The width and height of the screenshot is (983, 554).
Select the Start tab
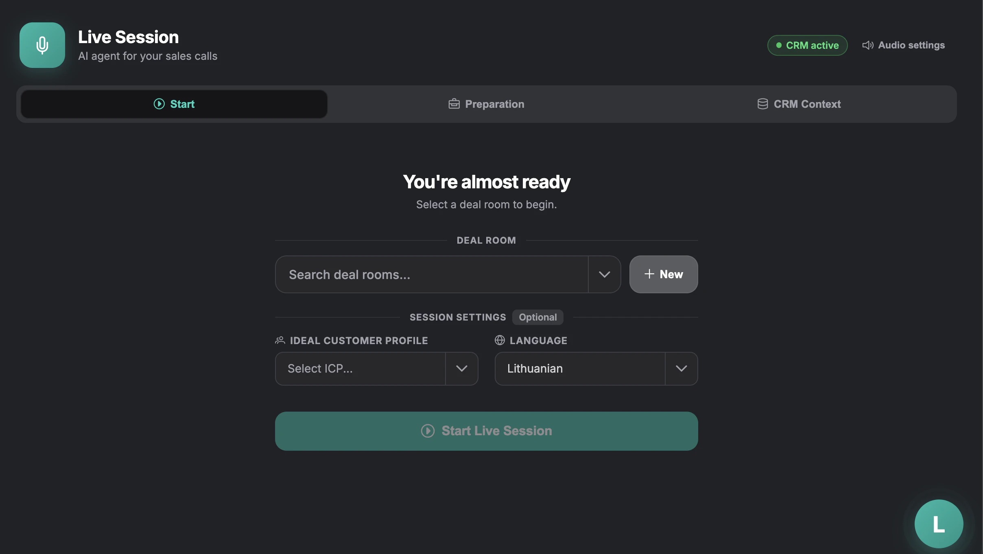click(x=174, y=104)
